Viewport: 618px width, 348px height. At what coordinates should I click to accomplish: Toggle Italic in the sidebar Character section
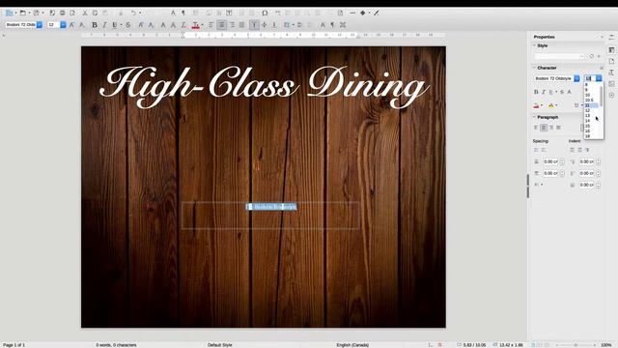coord(544,92)
